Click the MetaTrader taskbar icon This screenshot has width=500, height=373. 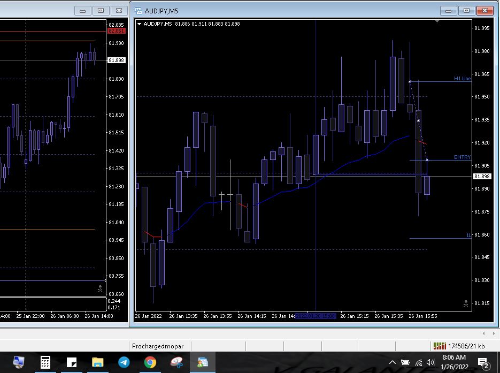coord(203,362)
